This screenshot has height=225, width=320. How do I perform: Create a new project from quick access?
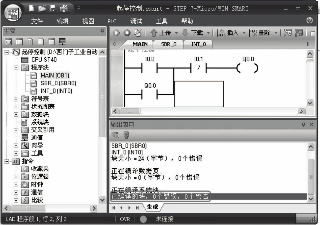pyautogui.click(x=31, y=9)
